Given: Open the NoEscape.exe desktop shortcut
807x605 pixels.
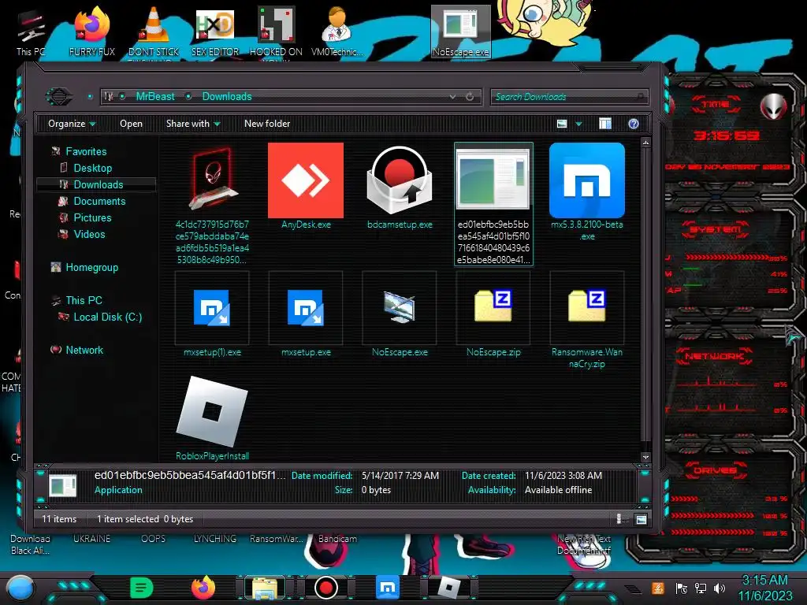Looking at the screenshot, I should point(460,32).
